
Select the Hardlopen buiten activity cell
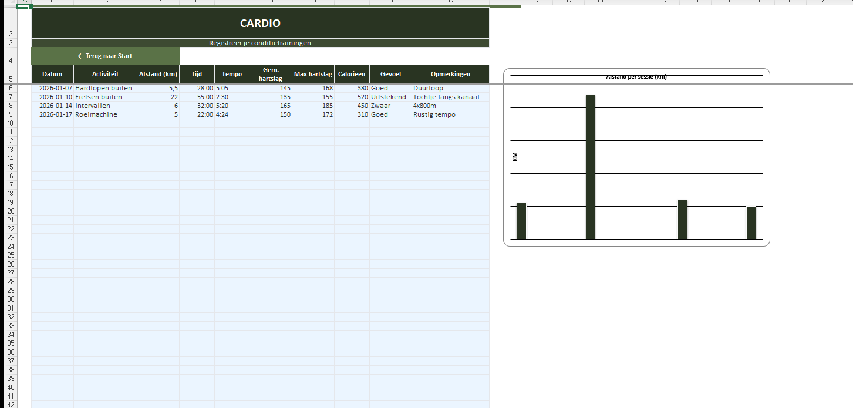[x=104, y=88]
